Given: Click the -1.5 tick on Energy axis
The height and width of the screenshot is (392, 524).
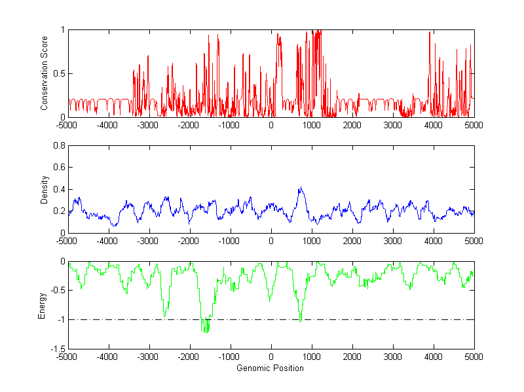Looking at the screenshot, I should click(57, 349).
